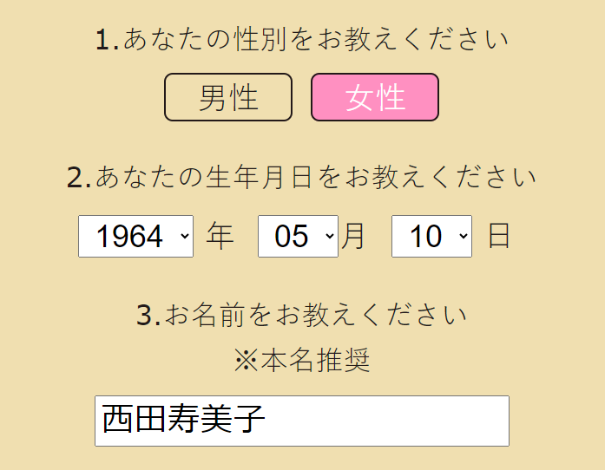Click the 年 label beside the year selector
The height and width of the screenshot is (470, 605).
[220, 237]
